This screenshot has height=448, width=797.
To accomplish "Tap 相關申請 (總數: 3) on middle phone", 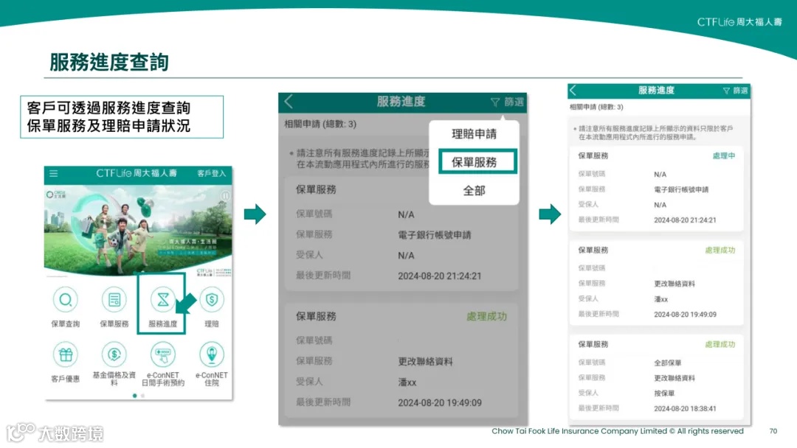I will pos(320,124).
